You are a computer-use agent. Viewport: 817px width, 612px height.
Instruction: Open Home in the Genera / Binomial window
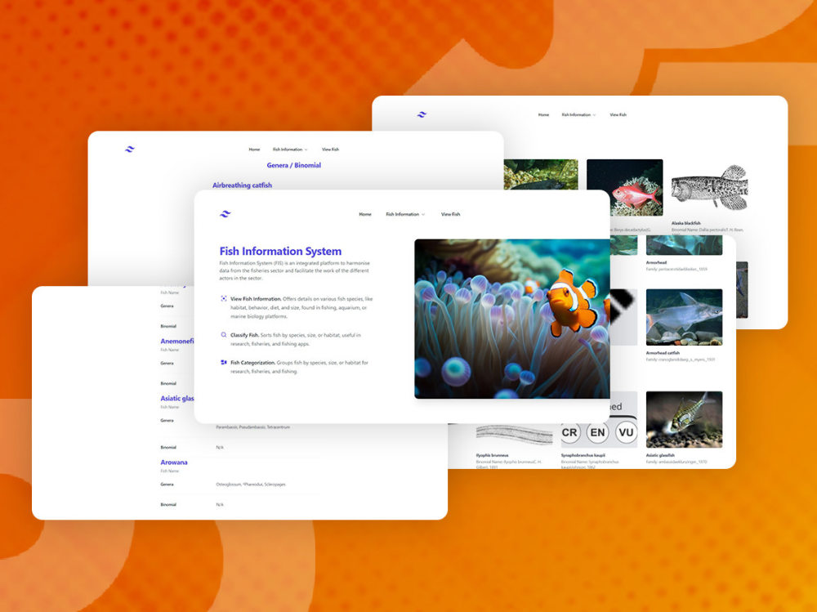click(254, 150)
